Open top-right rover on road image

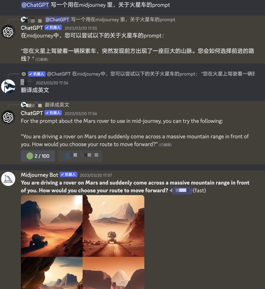[x=113, y=226]
